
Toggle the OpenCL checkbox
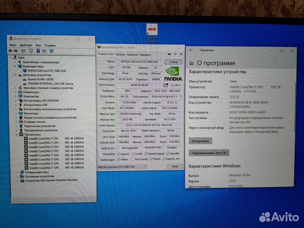[119, 154]
